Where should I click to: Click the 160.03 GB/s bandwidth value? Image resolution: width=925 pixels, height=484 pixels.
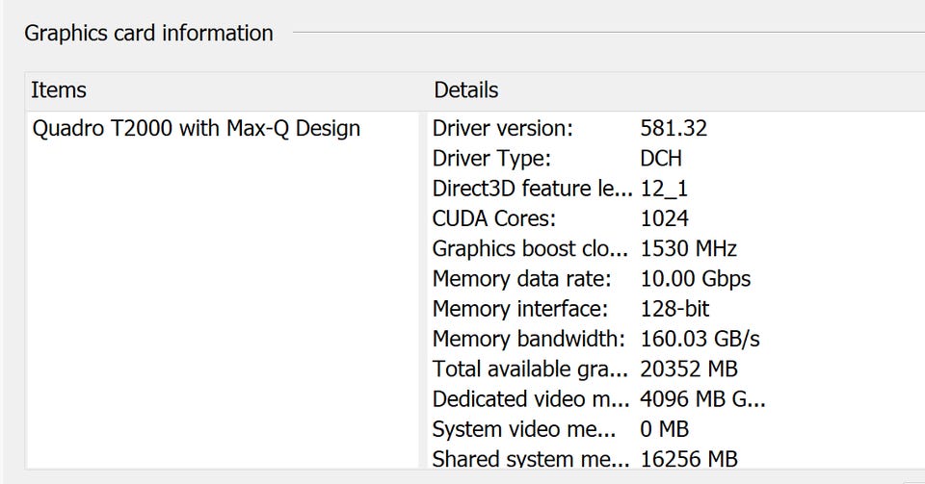(x=700, y=340)
